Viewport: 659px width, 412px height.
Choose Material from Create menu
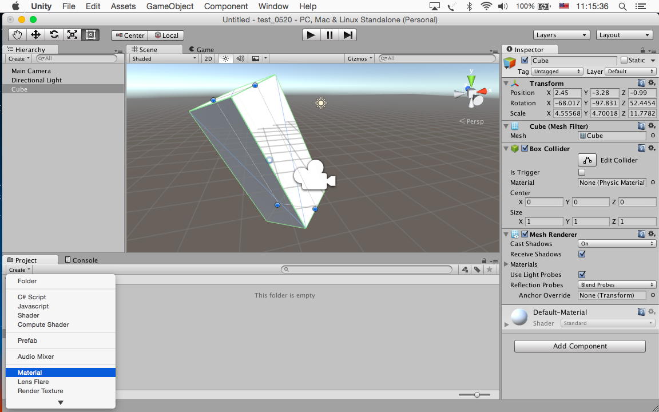tap(30, 373)
